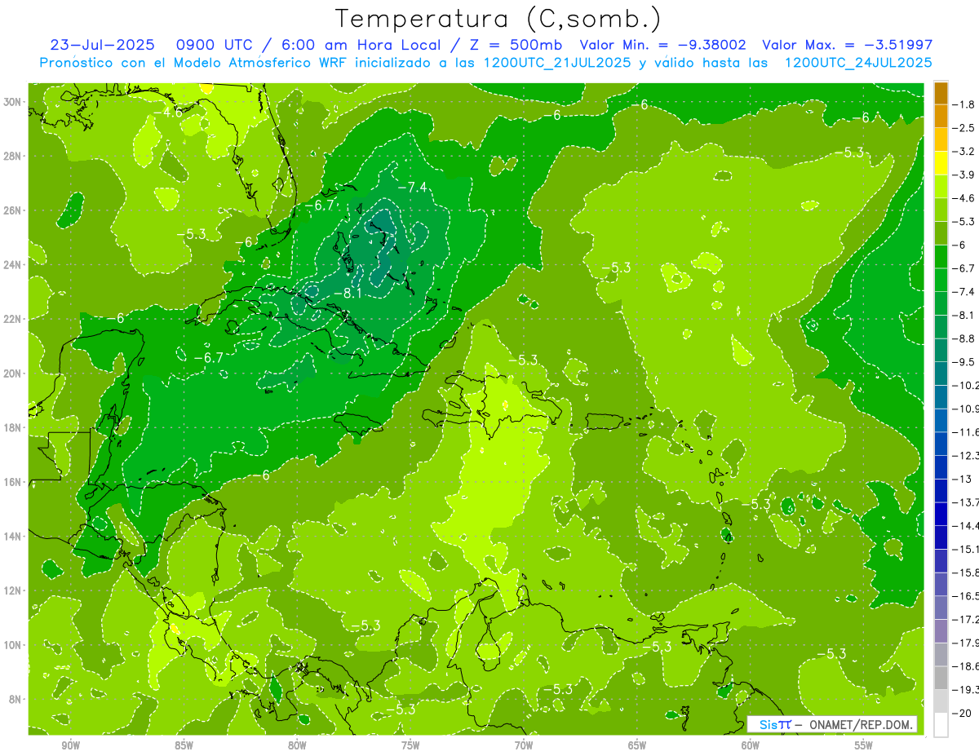Click the 65W longitude axis label
979x756 pixels.
(637, 745)
